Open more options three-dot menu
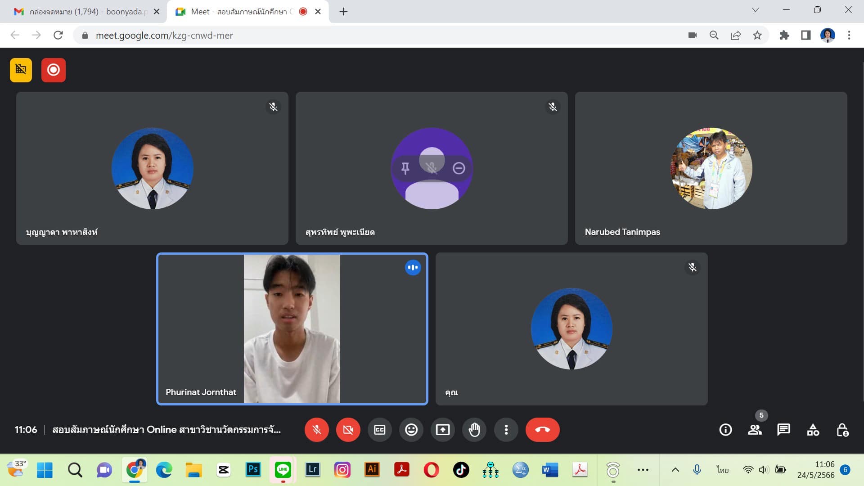Viewport: 864px width, 486px height. click(506, 430)
